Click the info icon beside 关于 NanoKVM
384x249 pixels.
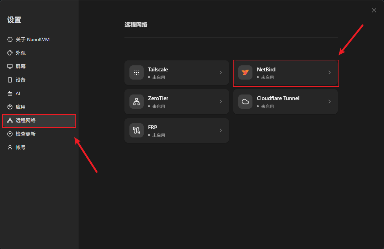10,39
